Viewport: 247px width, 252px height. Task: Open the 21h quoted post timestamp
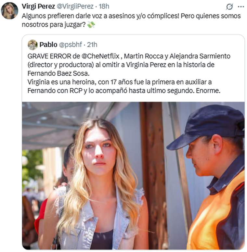92,45
